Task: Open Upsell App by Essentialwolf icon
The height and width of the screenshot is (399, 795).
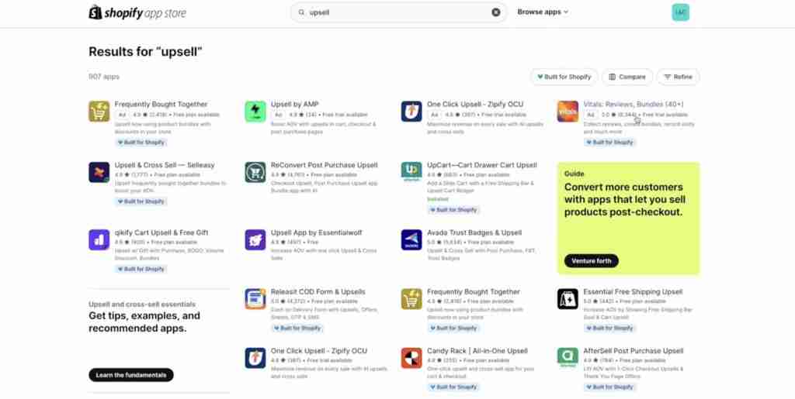Action: click(x=255, y=239)
